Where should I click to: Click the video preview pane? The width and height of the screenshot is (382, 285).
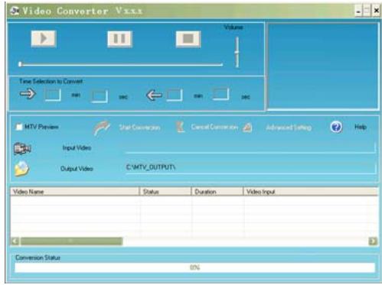322,66
